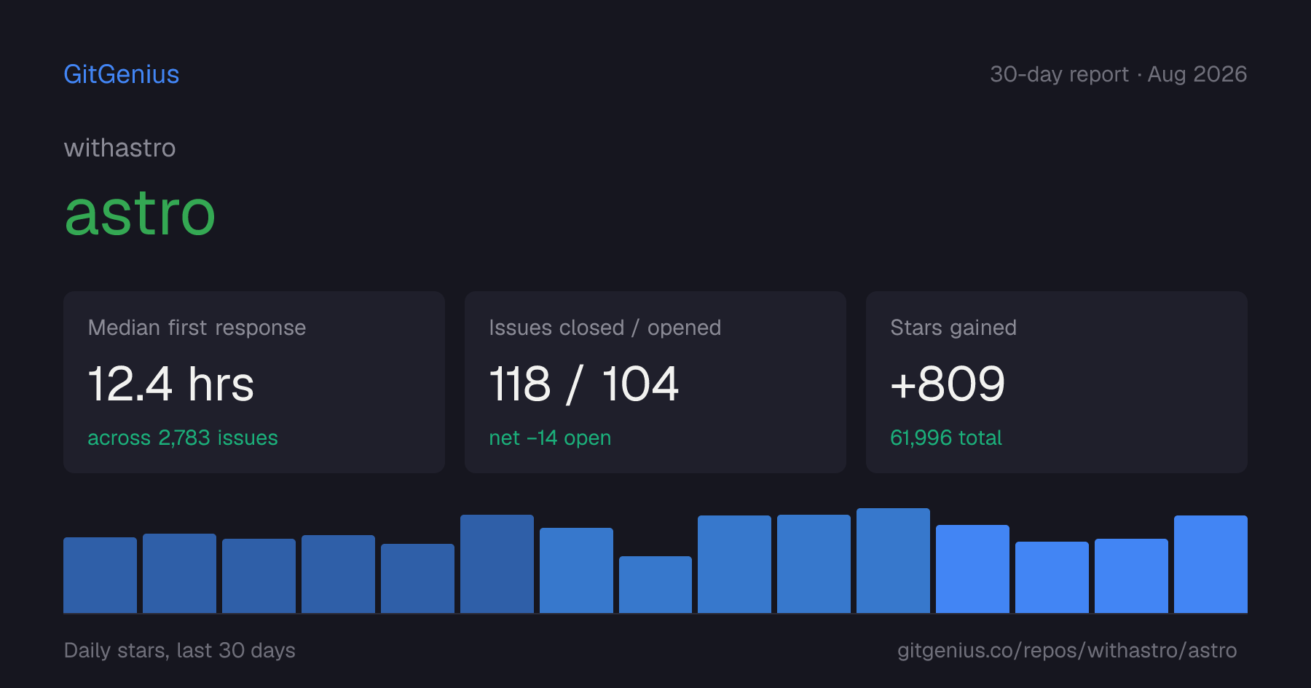The height and width of the screenshot is (688, 1311).
Task: Click the "30-day report · Aug 2026" label
Action: (1118, 74)
